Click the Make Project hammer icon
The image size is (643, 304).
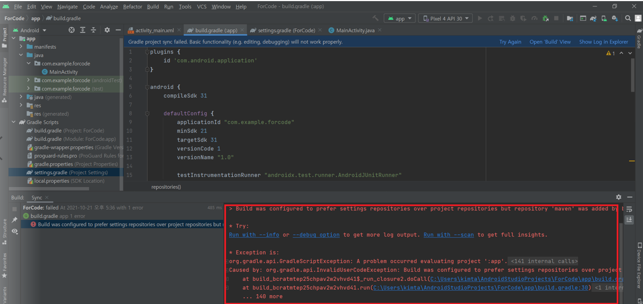point(375,18)
